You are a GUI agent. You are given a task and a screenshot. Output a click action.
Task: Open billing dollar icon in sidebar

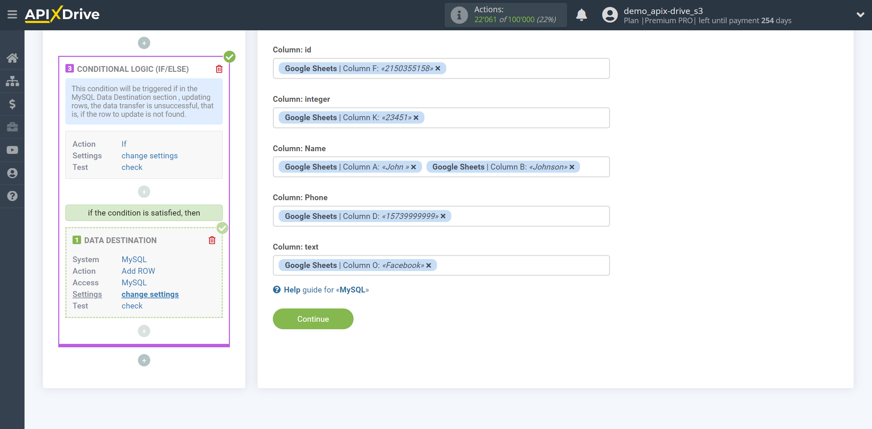pos(12,104)
